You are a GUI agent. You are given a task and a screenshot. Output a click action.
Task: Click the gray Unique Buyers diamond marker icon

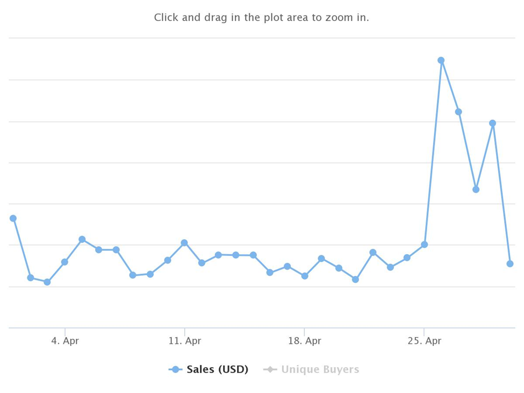click(x=270, y=369)
